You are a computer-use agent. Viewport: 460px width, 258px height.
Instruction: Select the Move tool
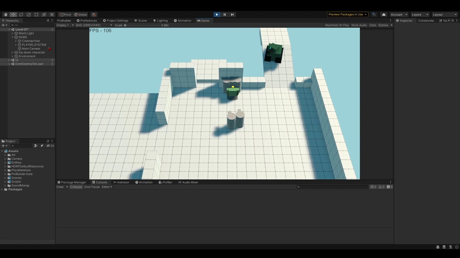pos(13,14)
